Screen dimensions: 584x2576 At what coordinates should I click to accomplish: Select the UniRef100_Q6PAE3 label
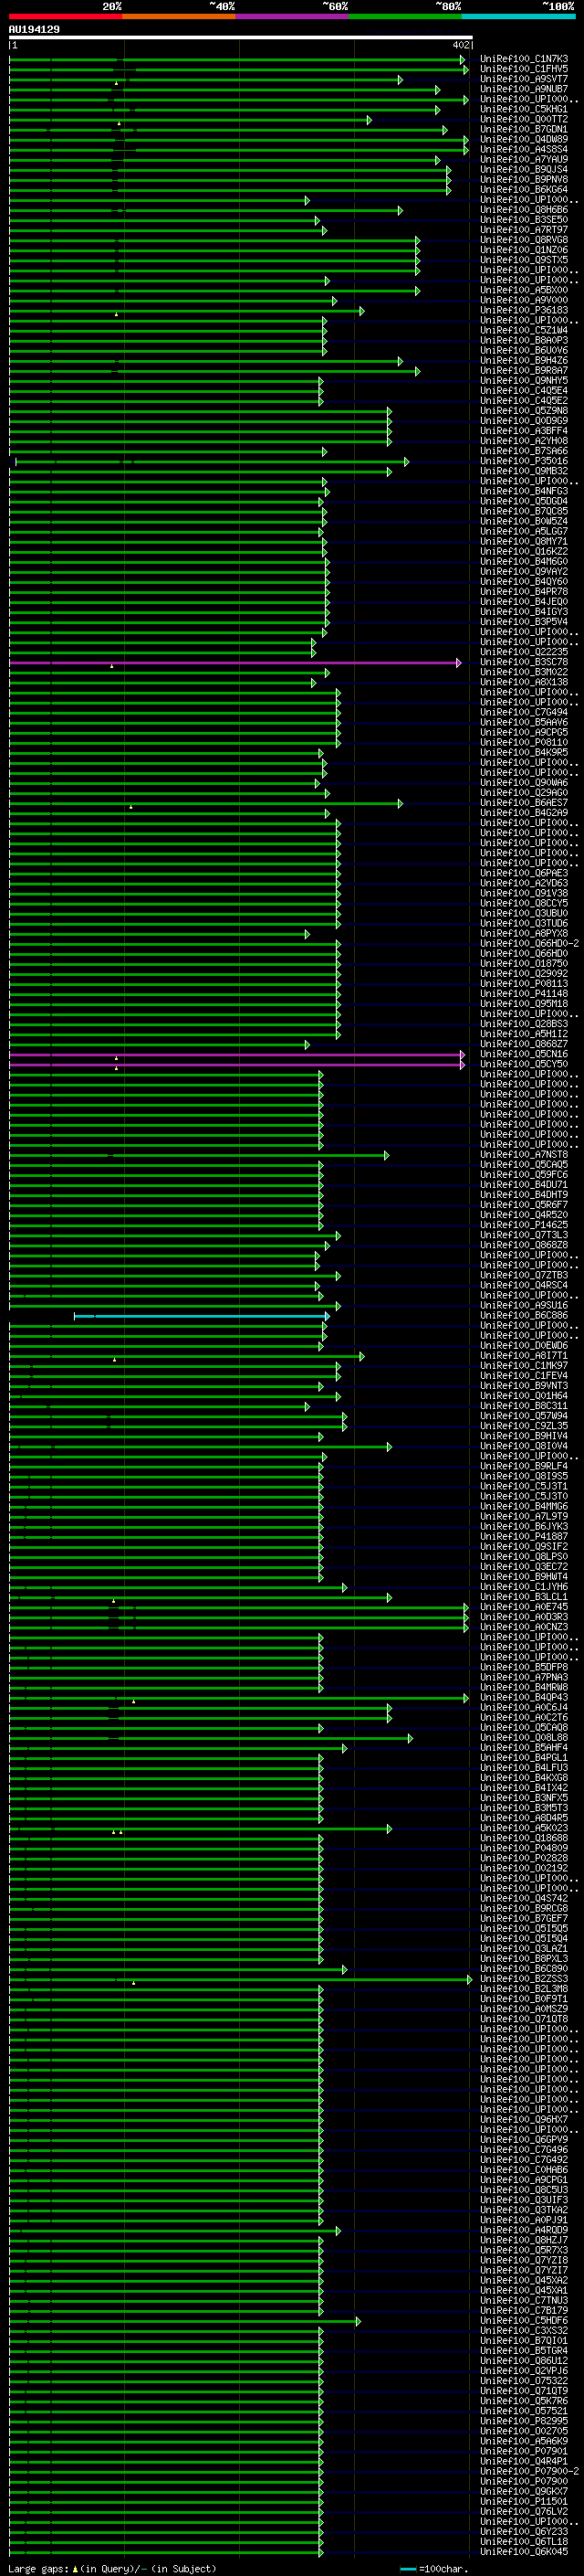[x=524, y=873]
